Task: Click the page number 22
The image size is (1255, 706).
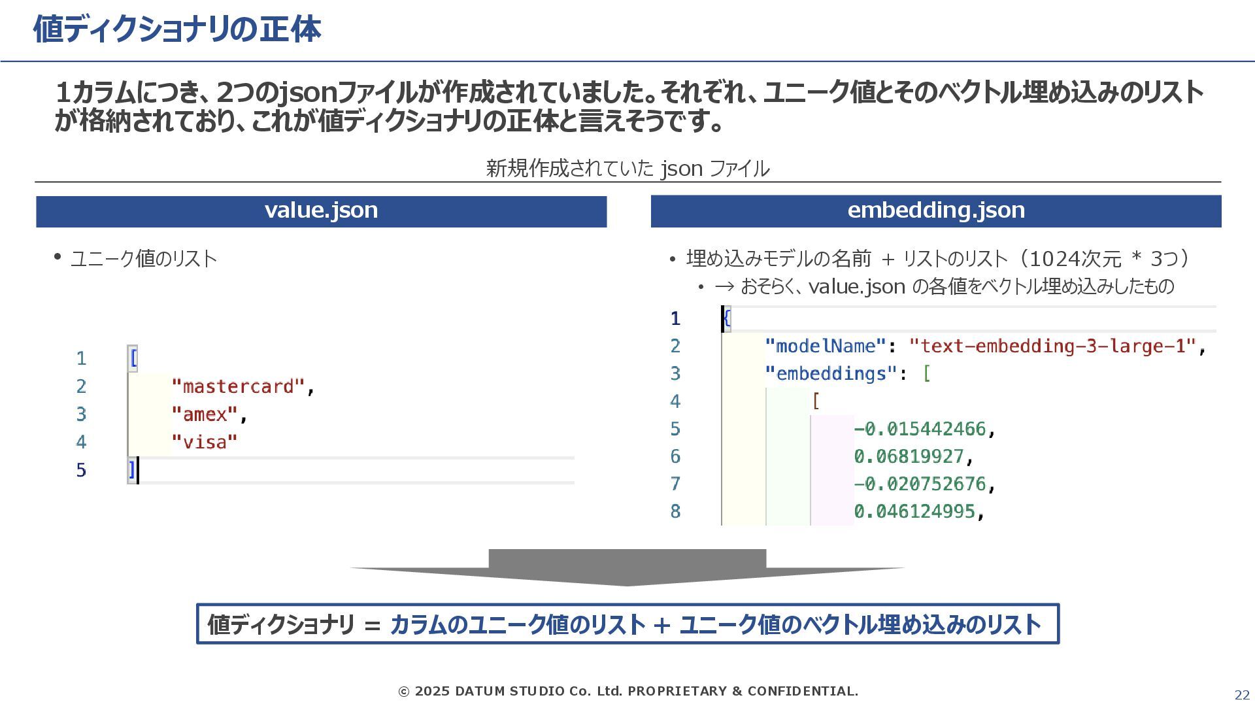Action: click(x=1241, y=695)
